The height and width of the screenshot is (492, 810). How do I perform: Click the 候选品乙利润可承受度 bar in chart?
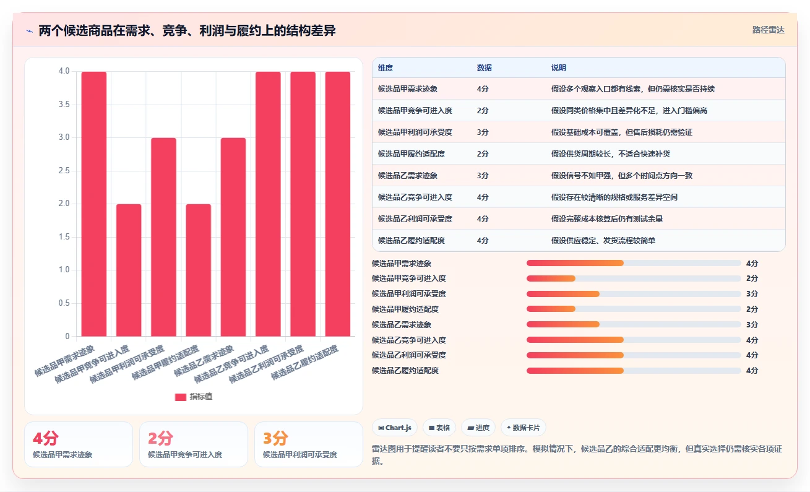click(303, 204)
